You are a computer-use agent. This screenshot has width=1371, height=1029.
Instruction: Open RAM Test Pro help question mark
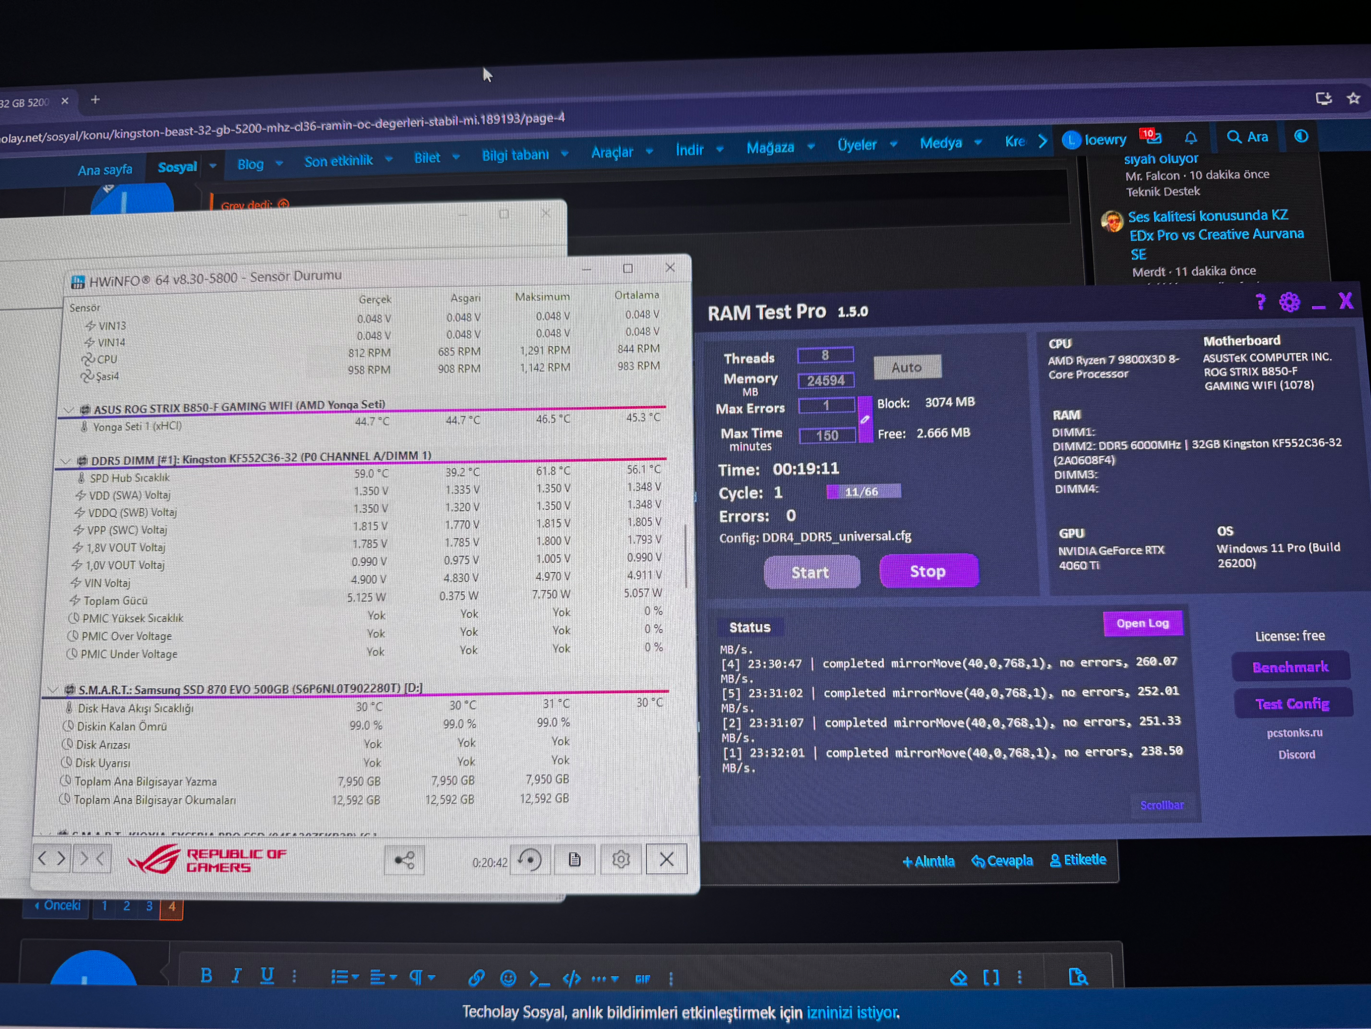click(1260, 302)
